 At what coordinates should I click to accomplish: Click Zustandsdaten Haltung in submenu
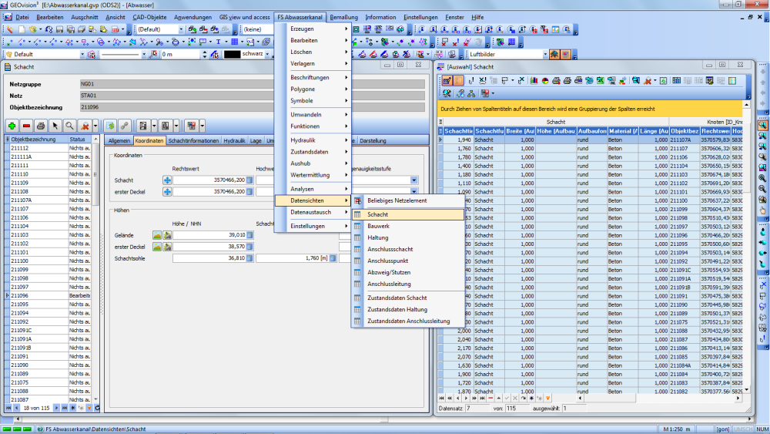coord(407,310)
